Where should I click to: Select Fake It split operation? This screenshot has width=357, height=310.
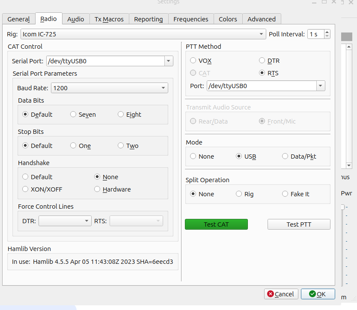[x=285, y=194]
